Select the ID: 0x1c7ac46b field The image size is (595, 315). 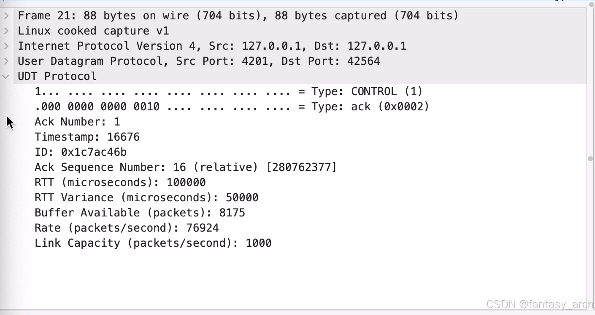(80, 152)
